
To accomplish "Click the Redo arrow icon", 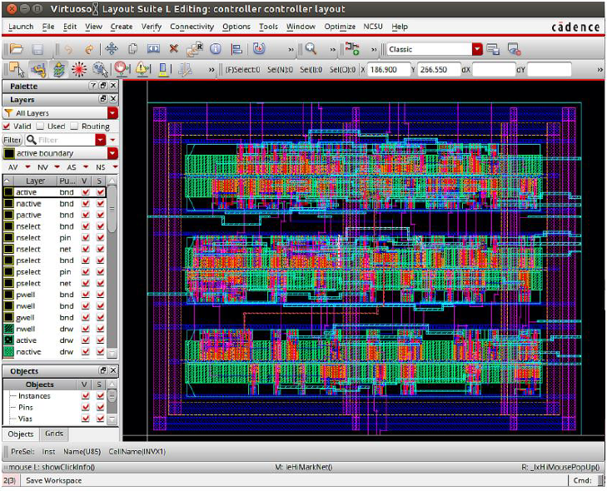I will pyautogui.click(x=89, y=49).
